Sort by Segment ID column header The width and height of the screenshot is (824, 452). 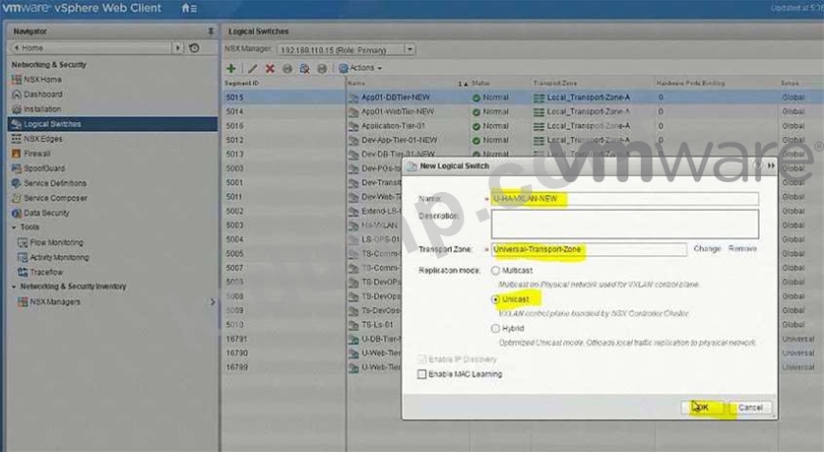[242, 83]
